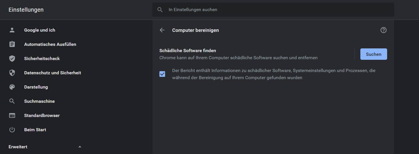Open Google und ich settings
419x154 pixels.
pos(40,30)
